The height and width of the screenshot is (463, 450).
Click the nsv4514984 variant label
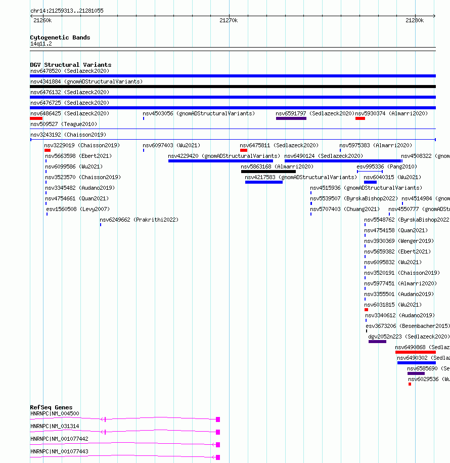(426, 198)
